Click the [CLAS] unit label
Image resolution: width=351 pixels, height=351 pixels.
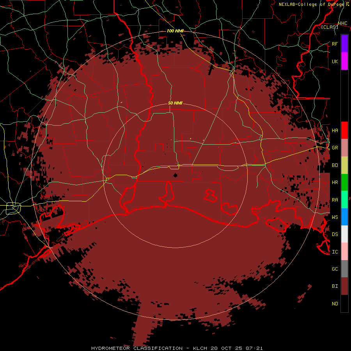point(330,27)
